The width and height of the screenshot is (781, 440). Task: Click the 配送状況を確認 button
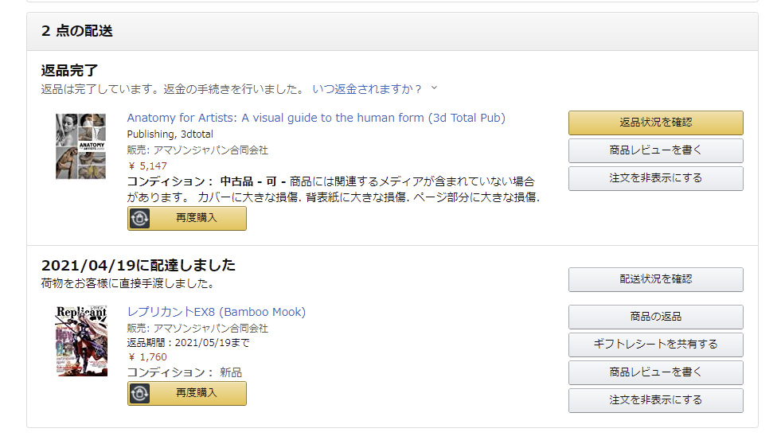(x=655, y=279)
